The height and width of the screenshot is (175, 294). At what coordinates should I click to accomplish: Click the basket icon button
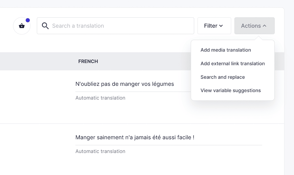(x=22, y=26)
